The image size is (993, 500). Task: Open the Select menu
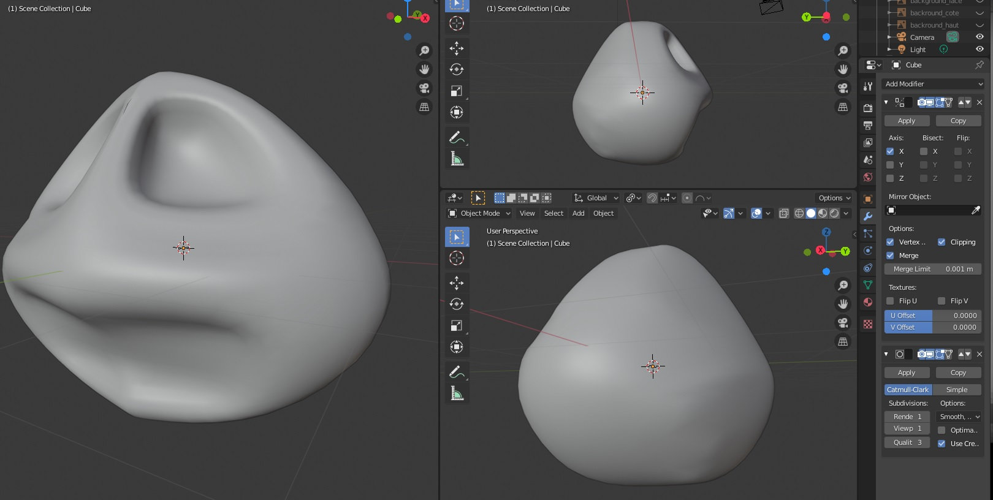[554, 213]
